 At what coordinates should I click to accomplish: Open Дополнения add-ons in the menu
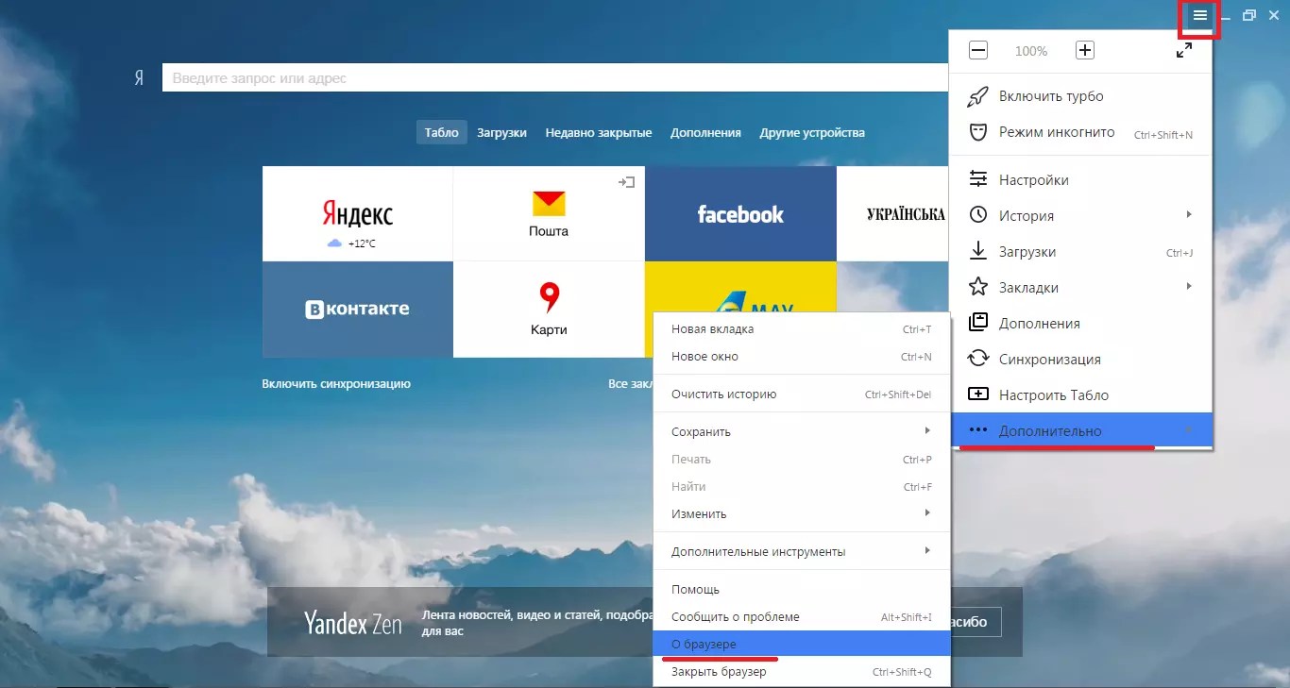click(x=1039, y=324)
